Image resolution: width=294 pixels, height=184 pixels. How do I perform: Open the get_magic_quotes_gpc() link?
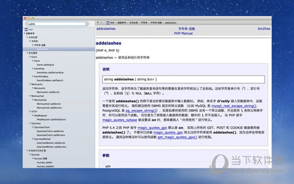tap(177, 137)
